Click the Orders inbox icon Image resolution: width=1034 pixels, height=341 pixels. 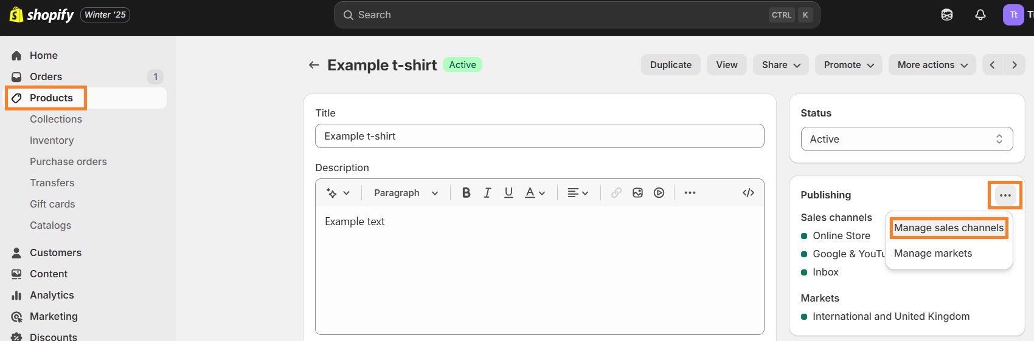click(x=16, y=76)
